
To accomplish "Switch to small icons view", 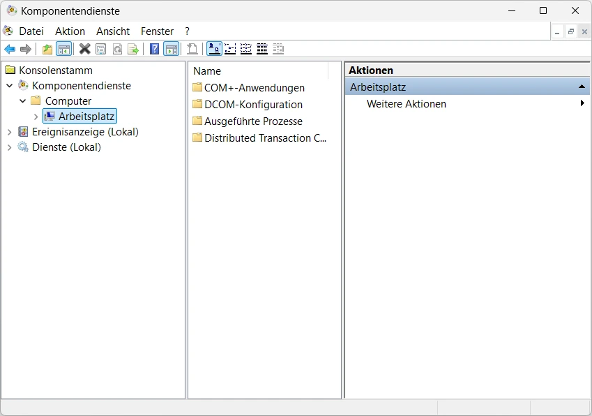I will click(230, 49).
